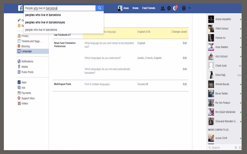Open the help question mark icon

[184, 8]
